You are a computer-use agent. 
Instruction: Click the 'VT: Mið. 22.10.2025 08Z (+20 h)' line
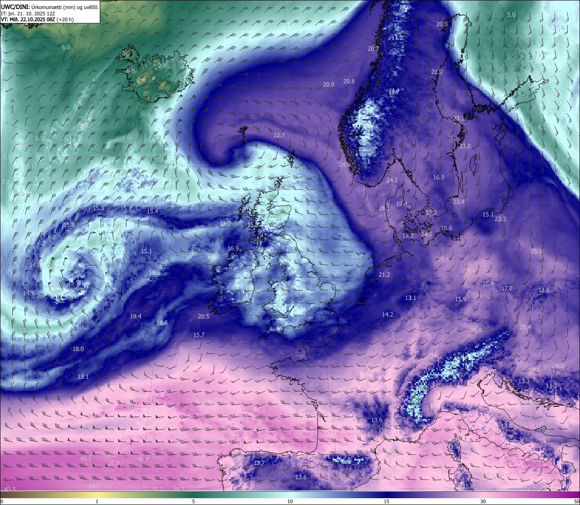(37, 19)
